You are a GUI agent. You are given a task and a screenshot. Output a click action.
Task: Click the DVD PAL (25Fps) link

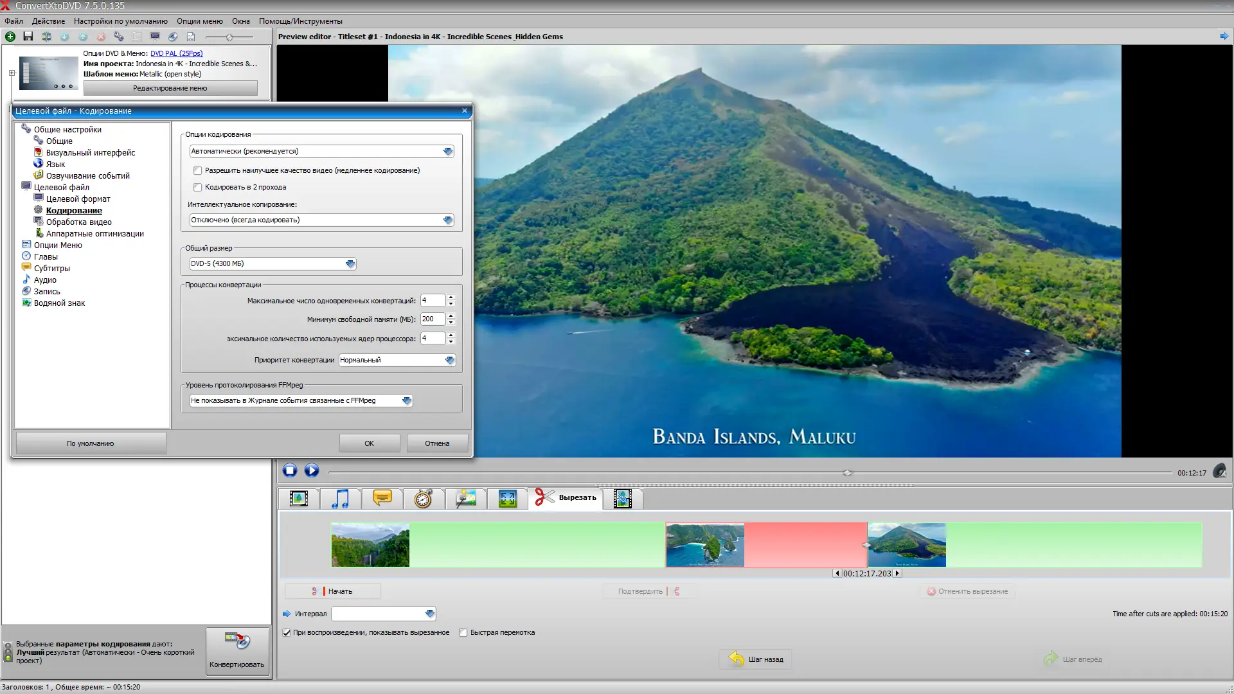click(176, 53)
